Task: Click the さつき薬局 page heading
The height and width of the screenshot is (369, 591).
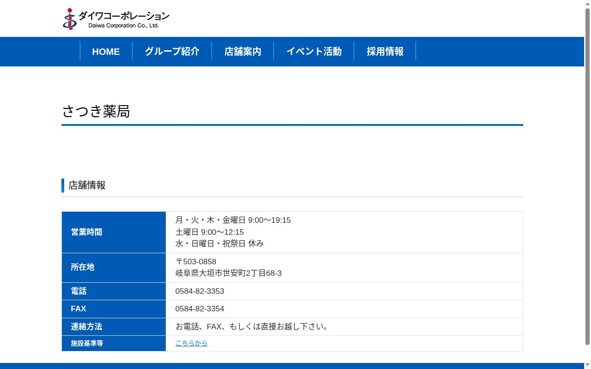Action: (x=96, y=111)
